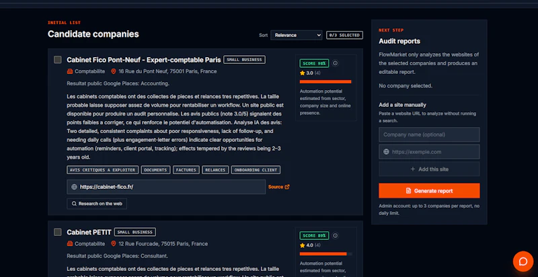
Task: Click Generate report button
Action: tap(429, 191)
